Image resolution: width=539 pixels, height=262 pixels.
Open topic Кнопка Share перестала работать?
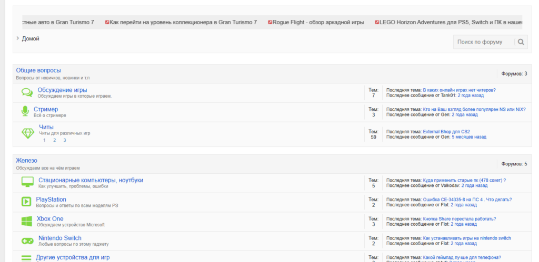tap(459, 219)
